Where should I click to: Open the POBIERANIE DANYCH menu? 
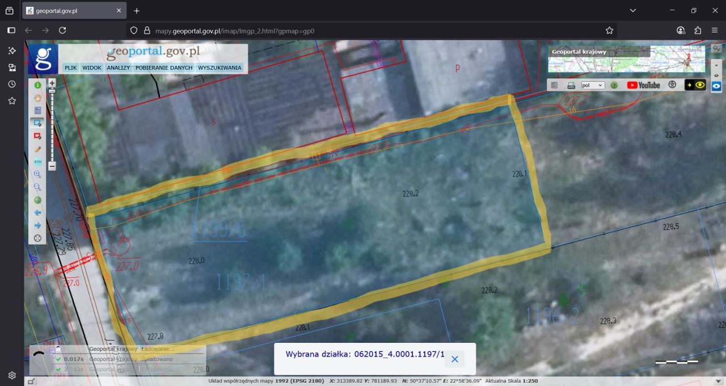pyautogui.click(x=163, y=68)
